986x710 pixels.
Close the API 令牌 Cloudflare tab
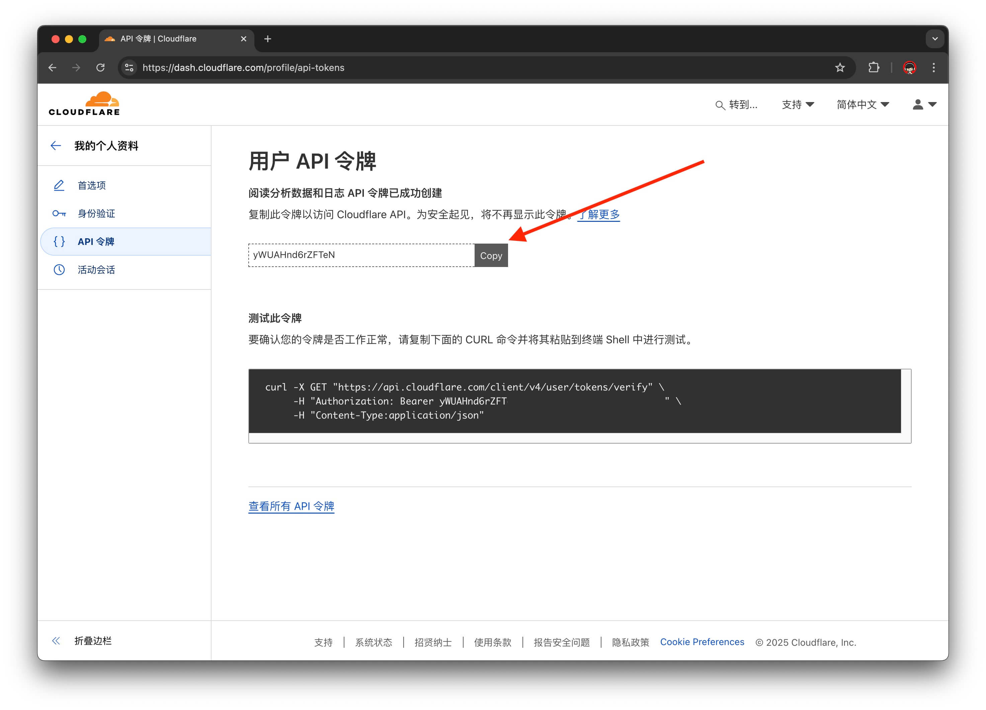point(243,39)
